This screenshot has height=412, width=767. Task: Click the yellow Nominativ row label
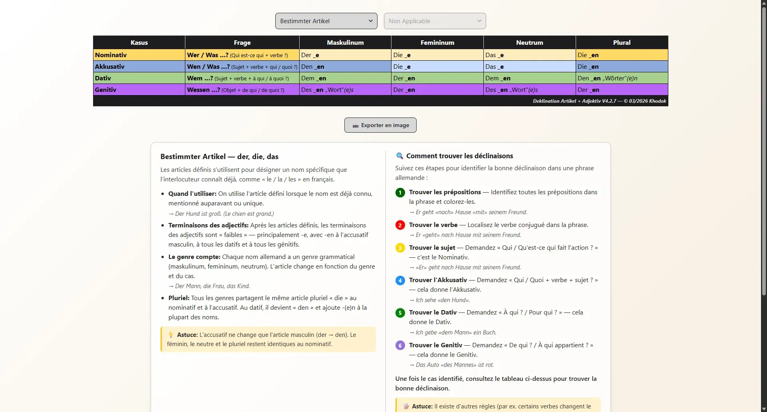click(139, 55)
